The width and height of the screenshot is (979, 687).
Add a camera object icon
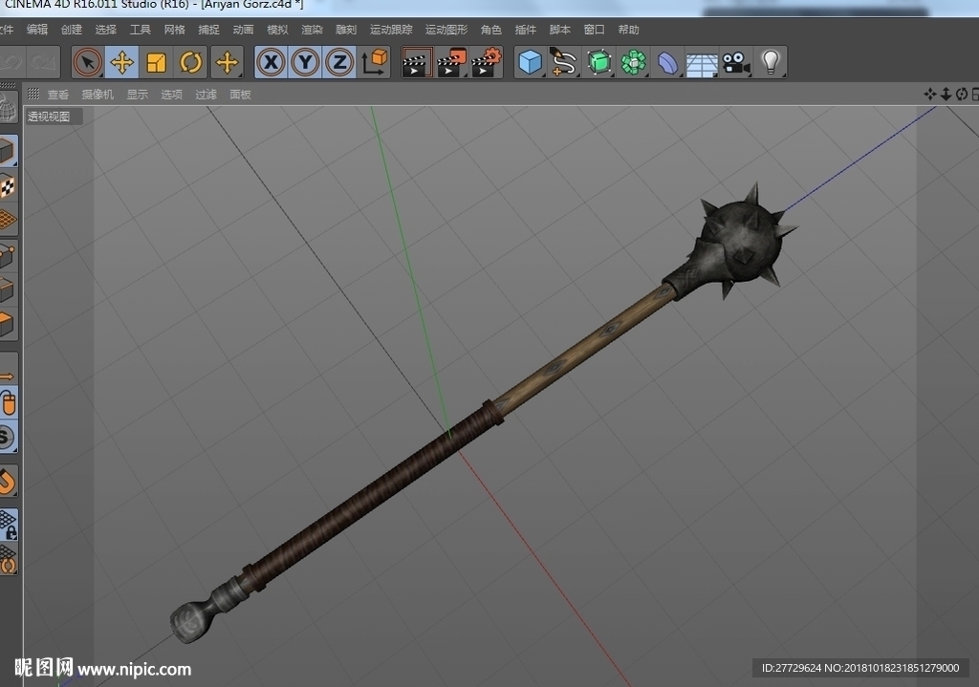pyautogui.click(x=736, y=62)
